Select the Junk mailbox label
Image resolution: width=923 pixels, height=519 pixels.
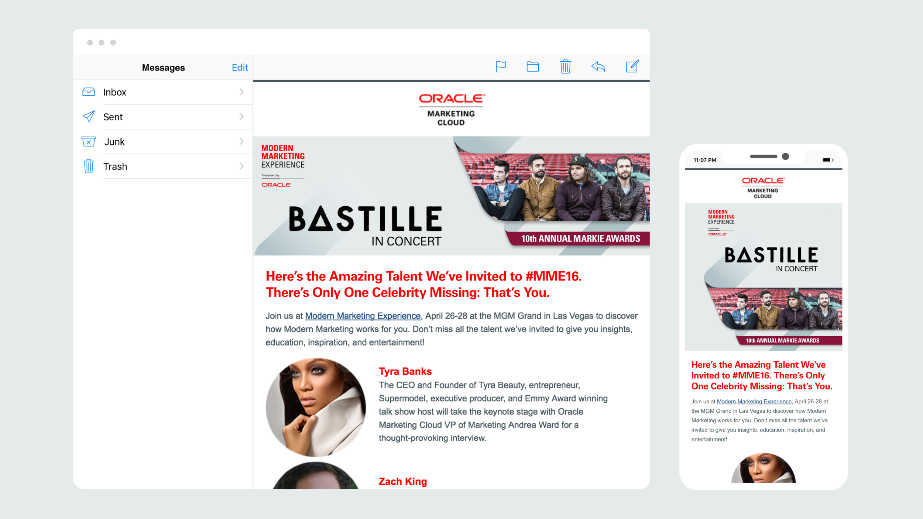point(114,142)
